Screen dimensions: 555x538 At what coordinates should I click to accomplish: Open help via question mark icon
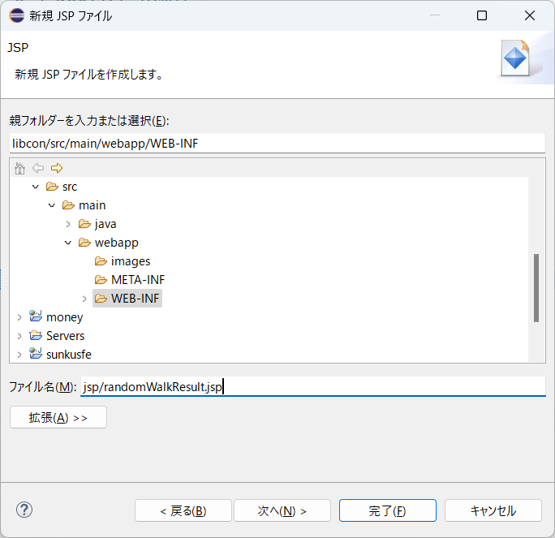tap(24, 510)
